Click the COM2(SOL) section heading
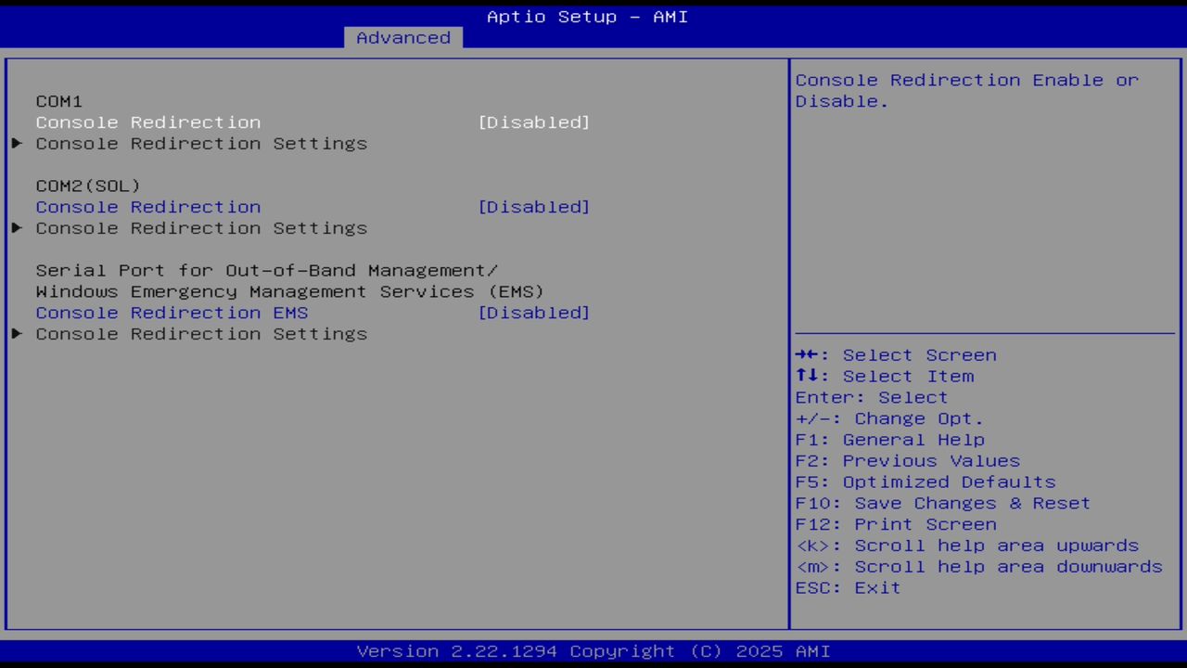Viewport: 1187px width, 668px height. tap(87, 185)
